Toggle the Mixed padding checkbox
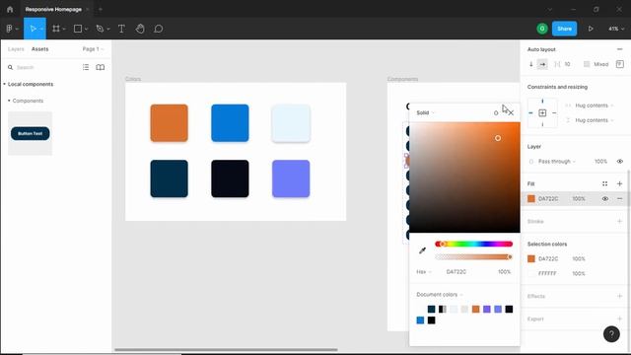Image resolution: width=631 pixels, height=355 pixels. pyautogui.click(x=587, y=64)
